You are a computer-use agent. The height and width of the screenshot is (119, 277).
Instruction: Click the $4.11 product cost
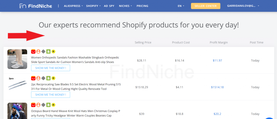click(180, 87)
